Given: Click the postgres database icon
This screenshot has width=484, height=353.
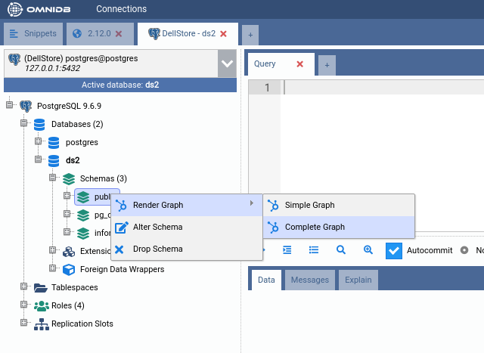Looking at the screenshot, I should point(54,143).
